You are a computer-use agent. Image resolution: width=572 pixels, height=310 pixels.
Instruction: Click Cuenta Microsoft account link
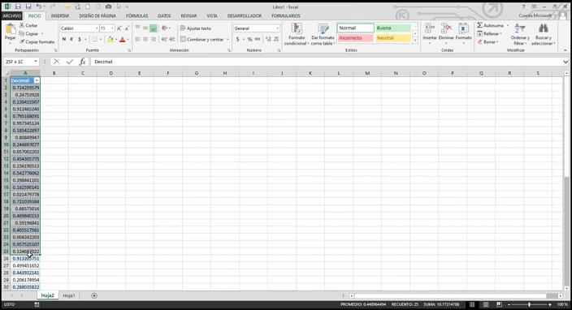(x=535, y=15)
